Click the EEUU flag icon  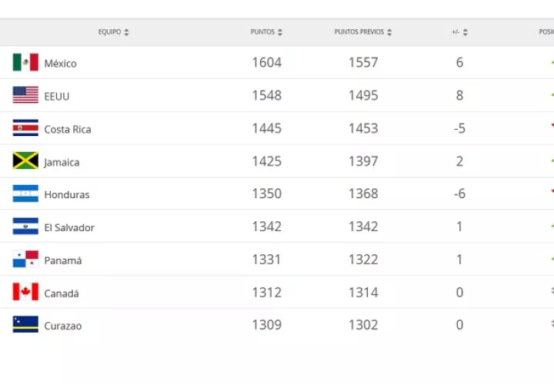coord(25,95)
